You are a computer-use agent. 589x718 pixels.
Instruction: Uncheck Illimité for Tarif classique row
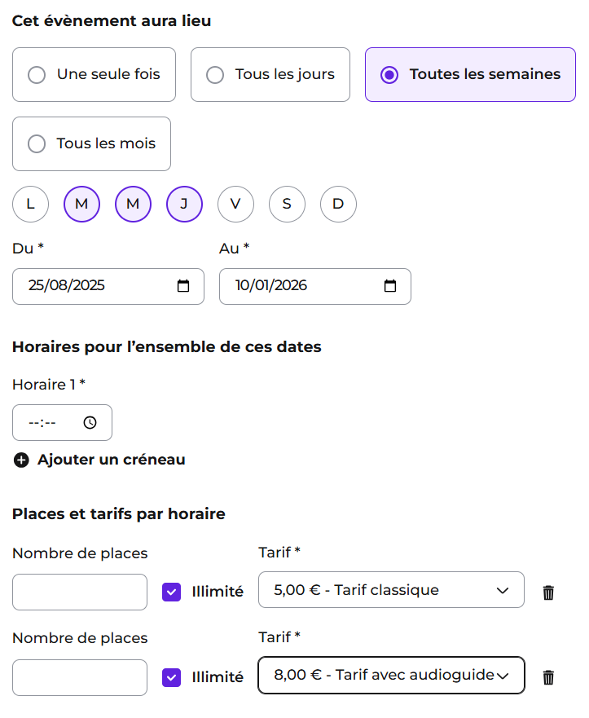pos(172,592)
